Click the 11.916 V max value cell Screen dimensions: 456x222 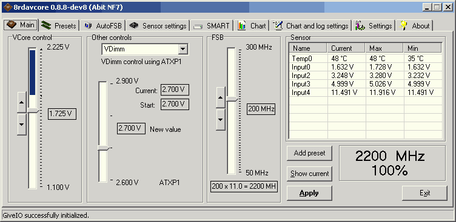coord(384,93)
